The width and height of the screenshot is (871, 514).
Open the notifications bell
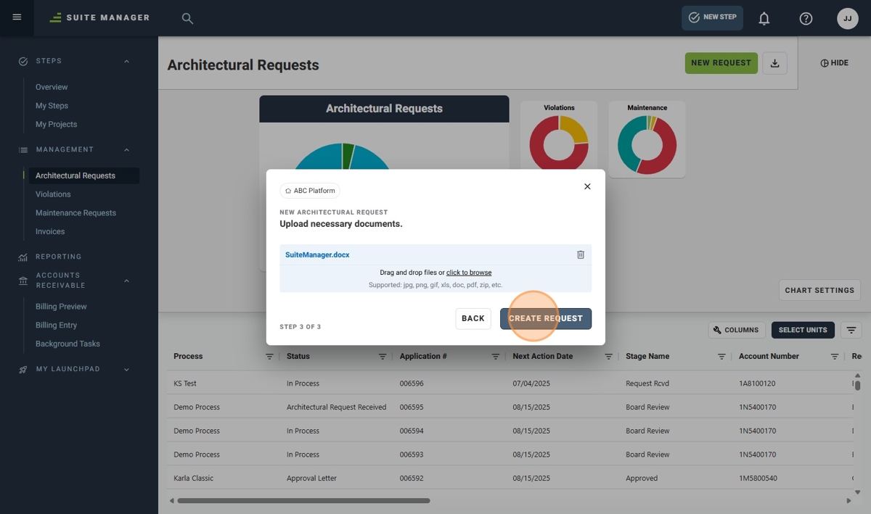764,18
